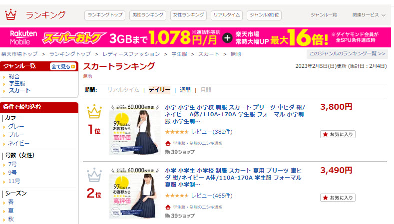Click the gold crown first place icon
The width and height of the screenshot is (394, 224).
click(x=94, y=111)
